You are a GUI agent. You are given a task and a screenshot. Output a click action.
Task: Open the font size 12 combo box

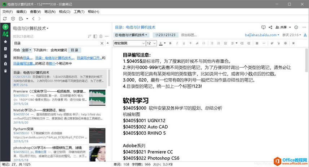point(151,43)
